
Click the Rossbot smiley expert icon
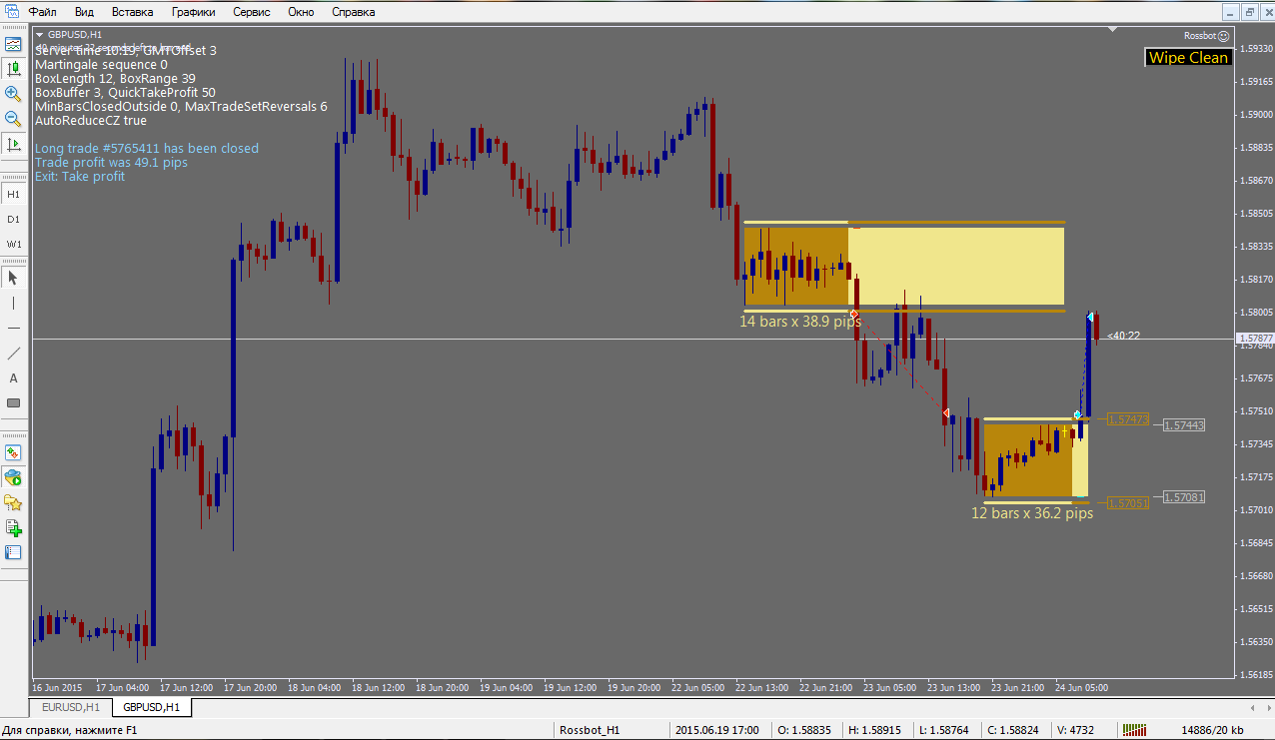1223,35
